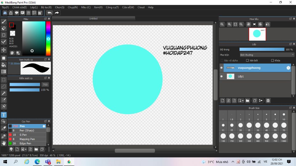Open the Chỉnh sửa(E) menu
The width and height of the screenshot is (296, 166).
coord(19,7)
